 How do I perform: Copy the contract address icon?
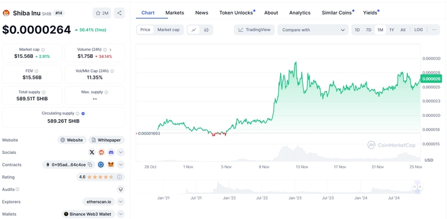pos(90,165)
